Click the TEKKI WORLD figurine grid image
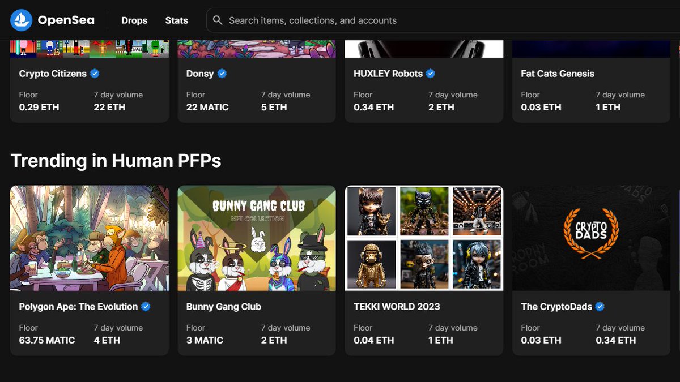This screenshot has height=382, width=680. pos(424,238)
